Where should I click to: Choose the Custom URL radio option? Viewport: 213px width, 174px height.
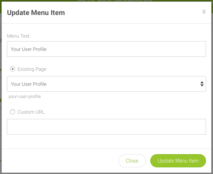coord(13,112)
